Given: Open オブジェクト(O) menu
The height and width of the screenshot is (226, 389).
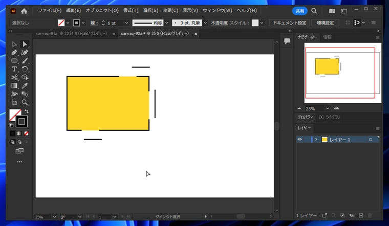Looking at the screenshot, I should pyautogui.click(x=102, y=11).
